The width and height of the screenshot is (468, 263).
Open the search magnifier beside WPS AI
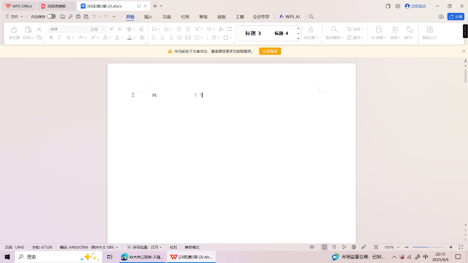[311, 17]
